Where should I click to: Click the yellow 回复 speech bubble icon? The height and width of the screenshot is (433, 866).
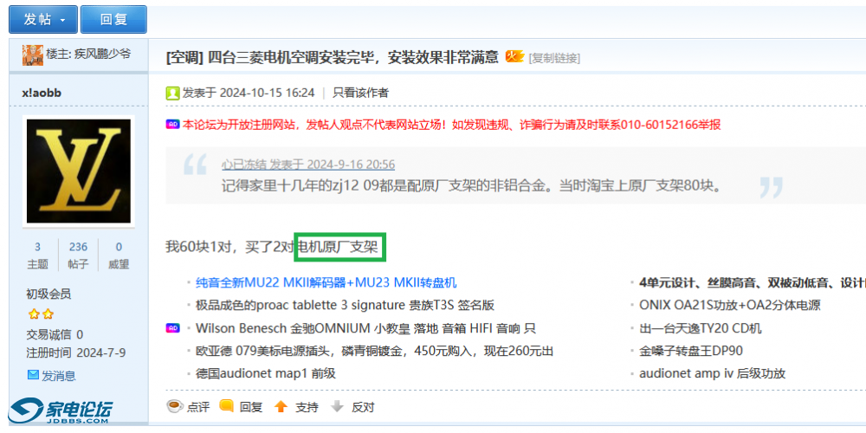227,406
